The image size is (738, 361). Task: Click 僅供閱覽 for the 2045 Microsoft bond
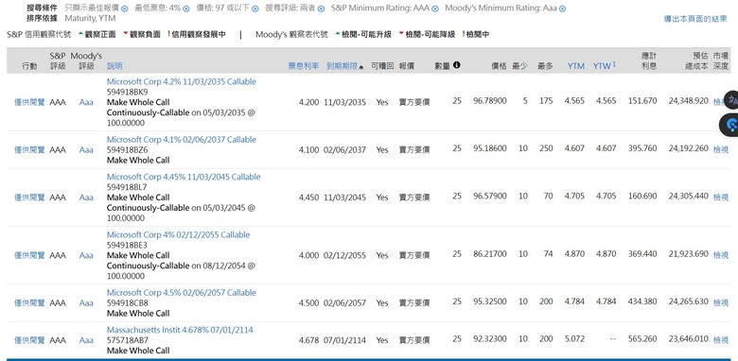coord(29,198)
